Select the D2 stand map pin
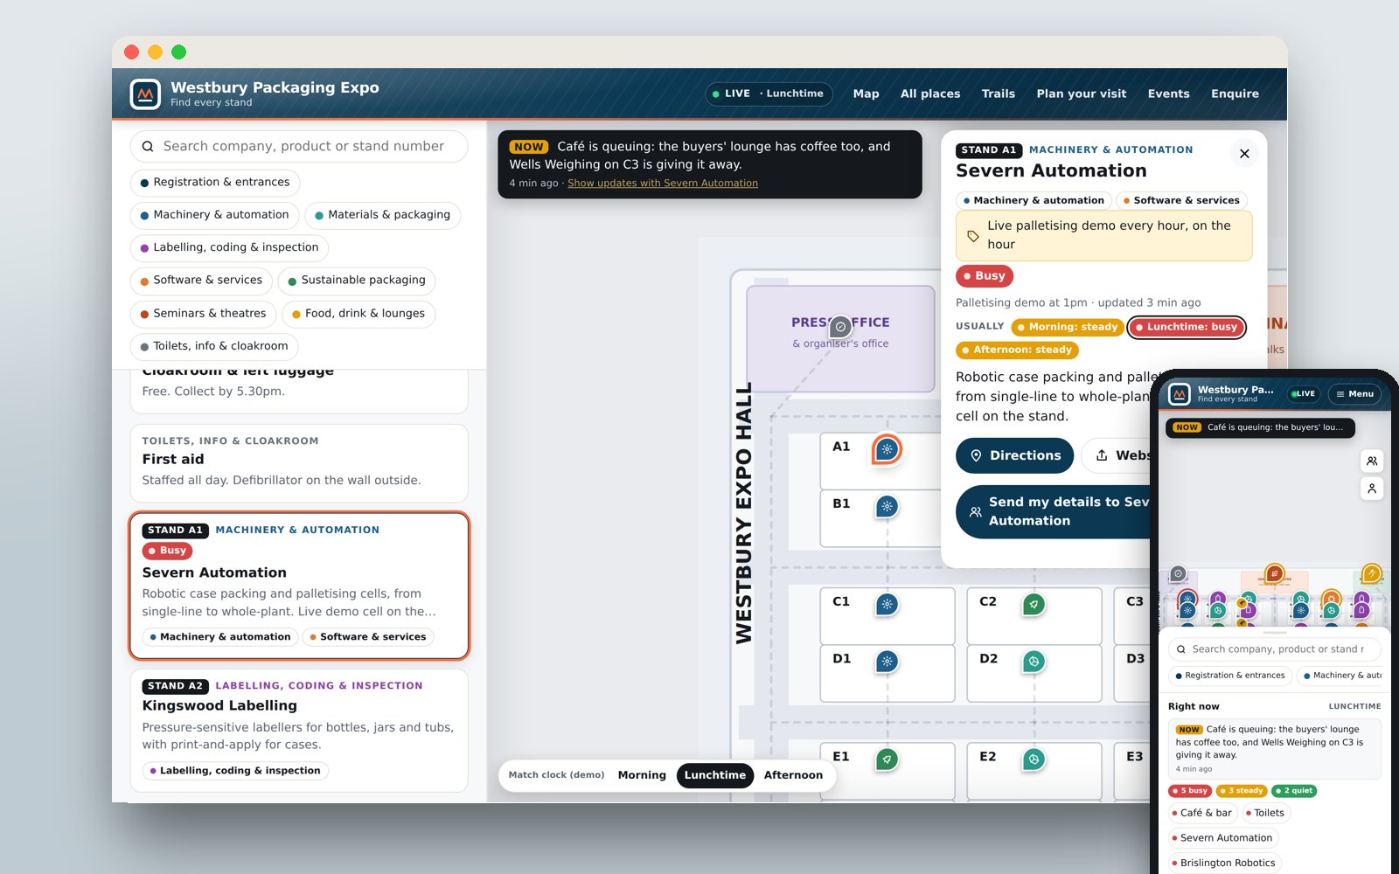1399x874 pixels. click(x=1034, y=662)
